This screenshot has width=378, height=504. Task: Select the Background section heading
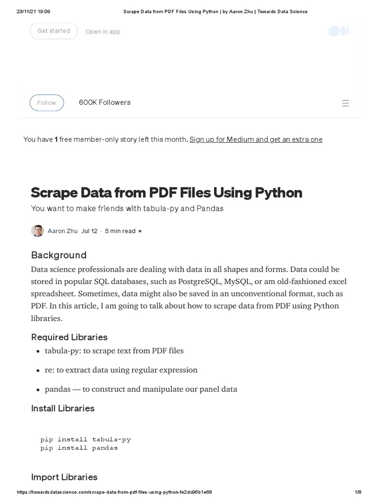[59, 255]
